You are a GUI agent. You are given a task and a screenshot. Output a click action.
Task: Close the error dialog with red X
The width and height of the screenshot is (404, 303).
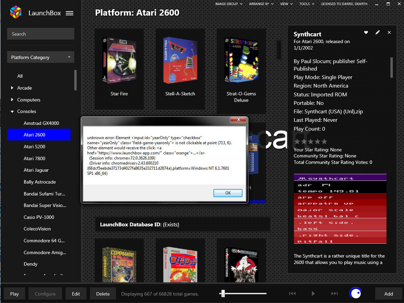238,119
